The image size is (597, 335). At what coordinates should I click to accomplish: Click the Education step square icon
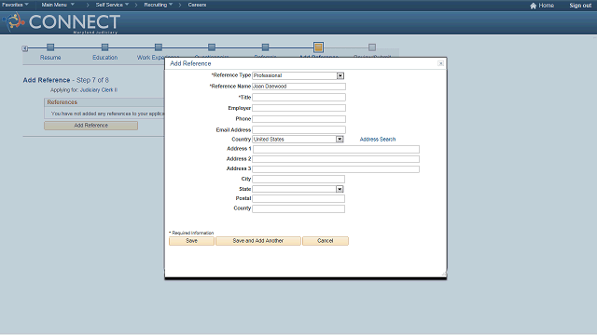click(104, 47)
